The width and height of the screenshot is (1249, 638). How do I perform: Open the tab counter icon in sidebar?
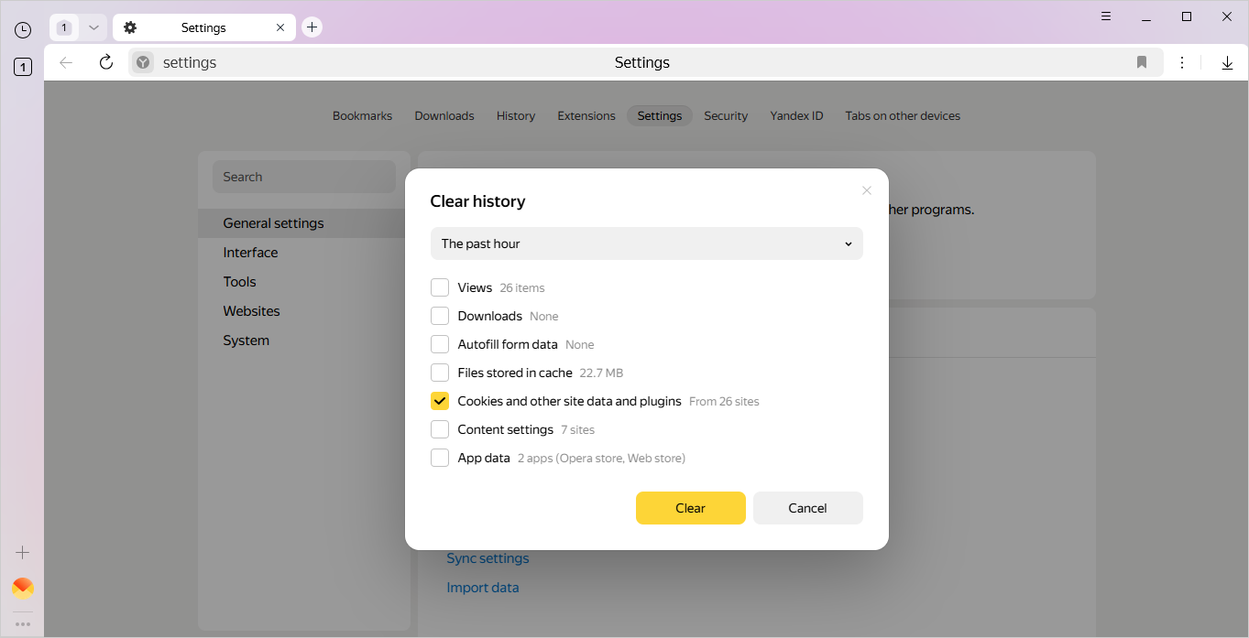click(x=23, y=67)
